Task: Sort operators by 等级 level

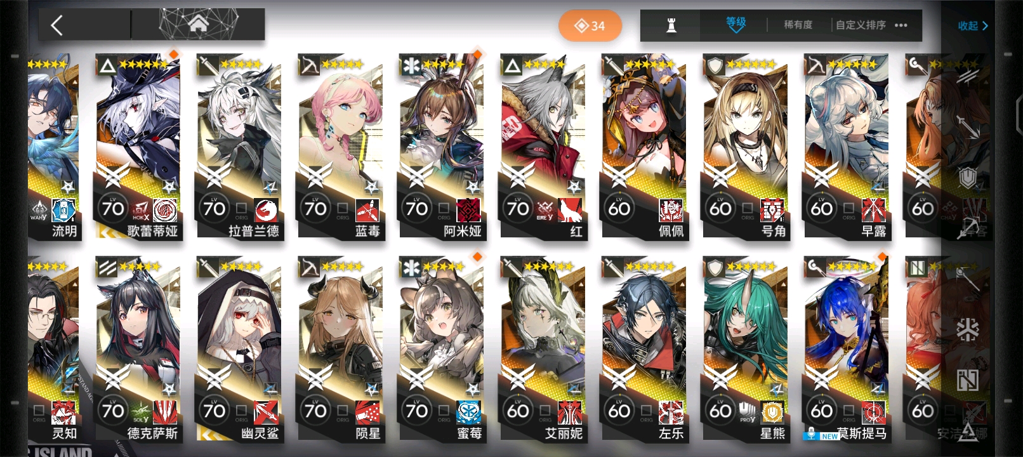Action: coord(736,23)
